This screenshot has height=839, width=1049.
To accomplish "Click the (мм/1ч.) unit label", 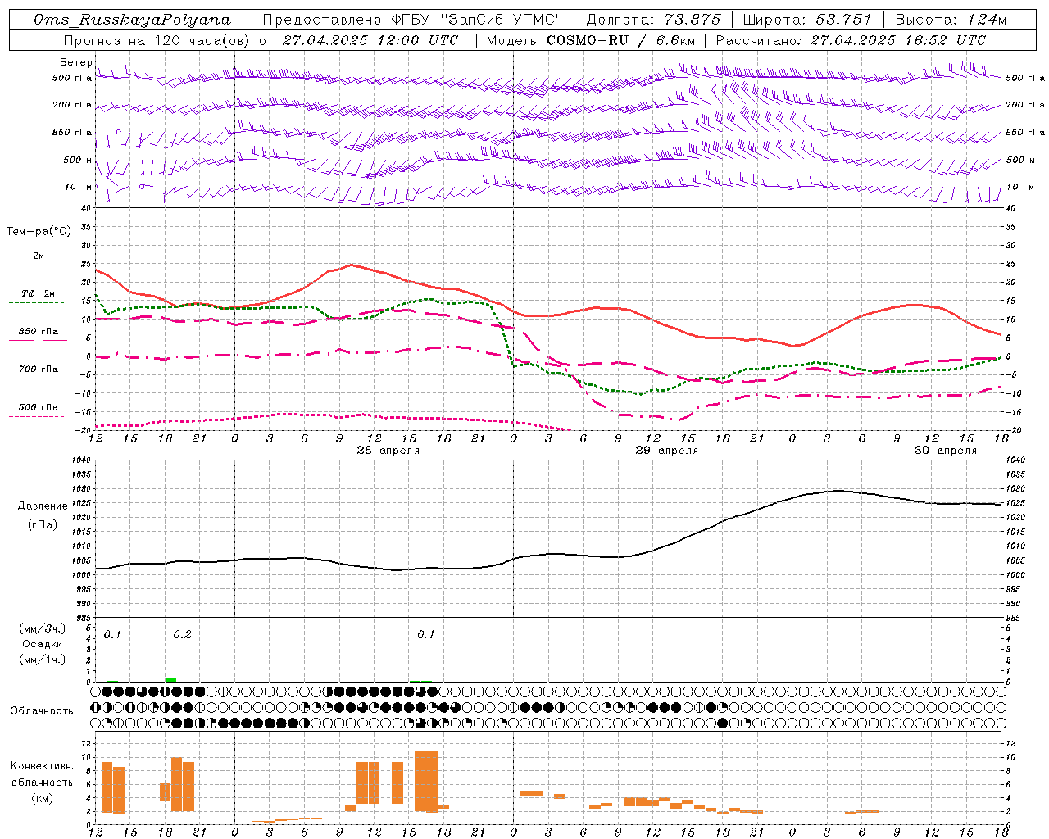I will click(x=43, y=660).
